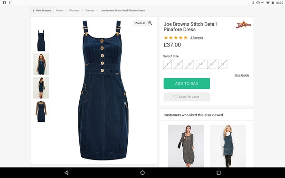Select size 8 option

[167, 64]
